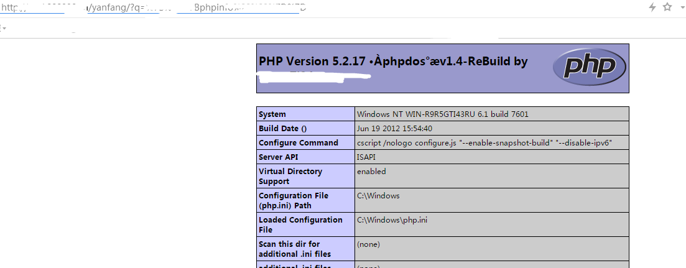Screen dimensions: 686x268
Task: Click the PHP logo image
Action: 590,67
